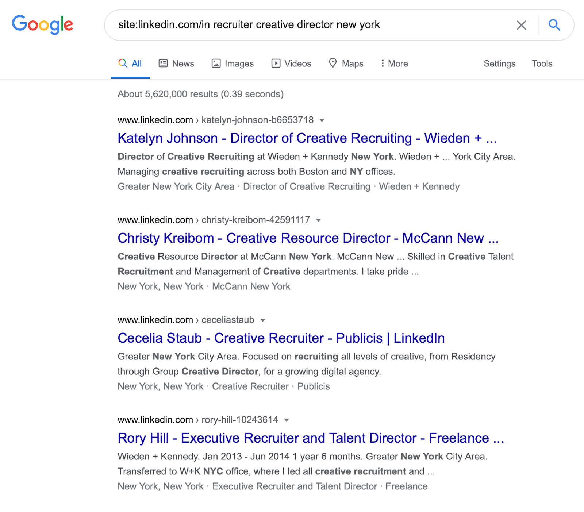Click the blue magnifying glass search icon

(x=554, y=25)
